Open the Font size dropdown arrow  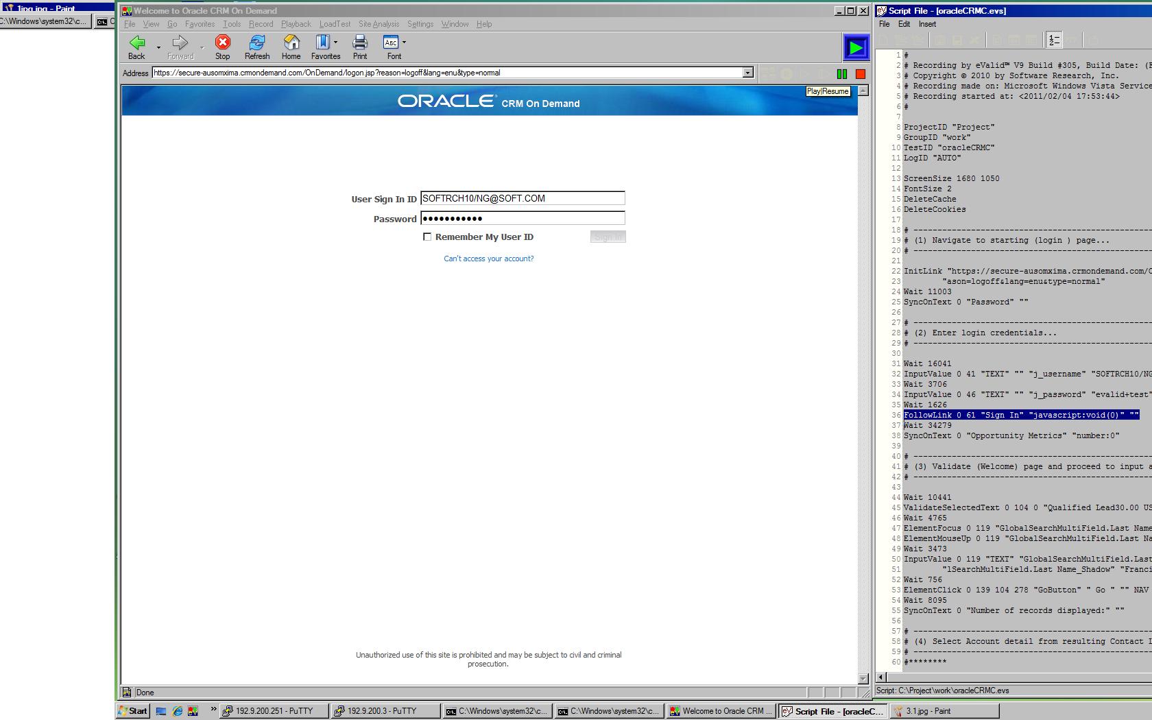404,43
